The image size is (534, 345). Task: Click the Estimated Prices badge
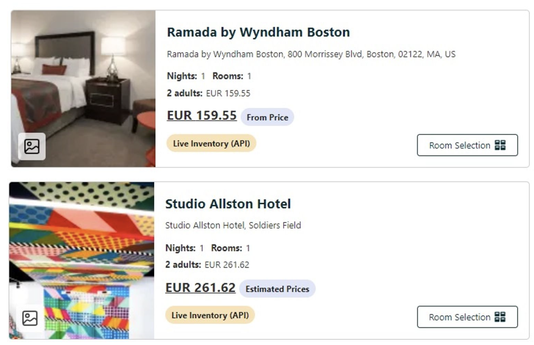coord(277,289)
